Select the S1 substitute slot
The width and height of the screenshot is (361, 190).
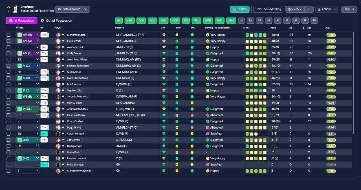(241, 21)
